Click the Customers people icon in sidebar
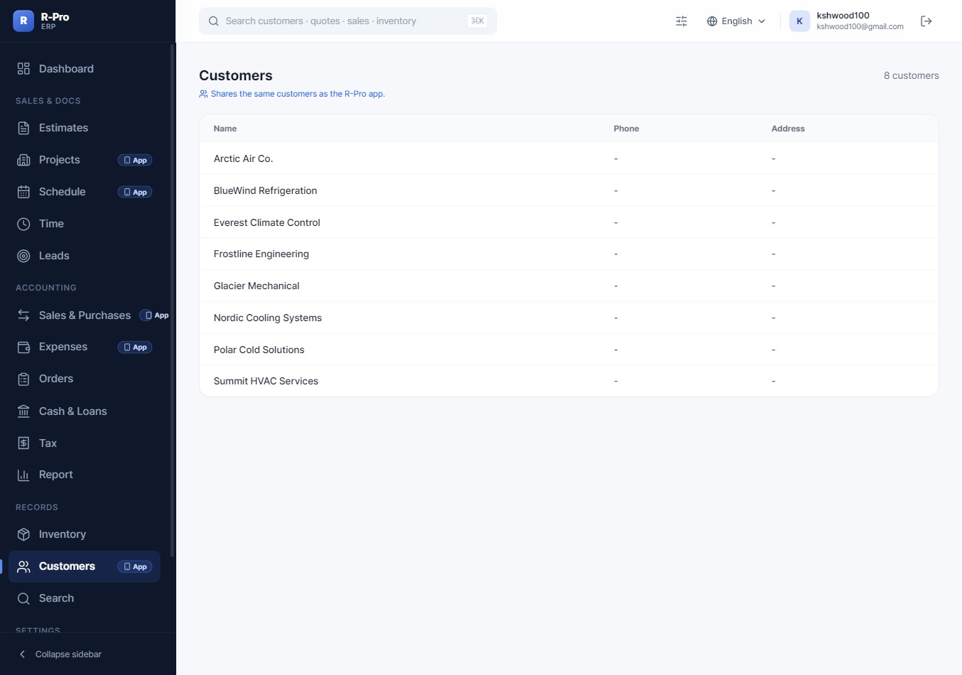962x675 pixels. coord(23,566)
